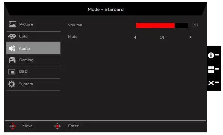This screenshot has height=135, width=223.
Task: Click the Color palette icon
Action: (x=12, y=36)
